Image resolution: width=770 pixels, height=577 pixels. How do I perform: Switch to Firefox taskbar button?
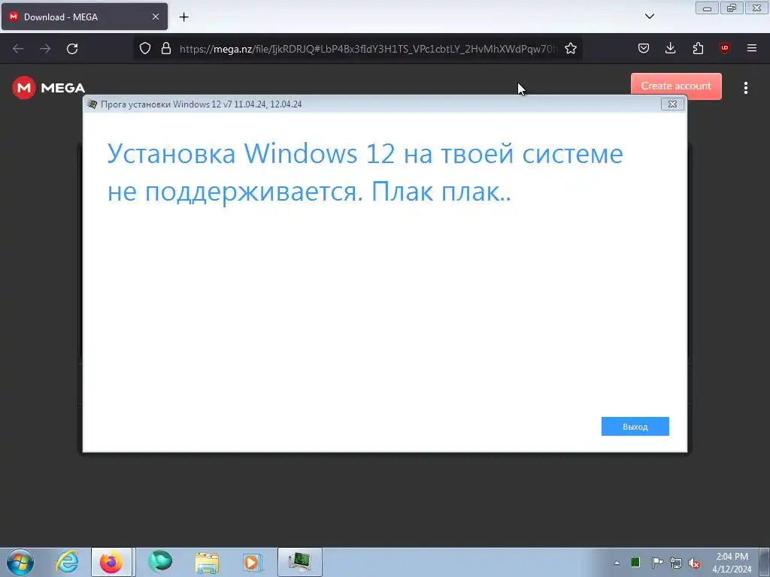tap(111, 562)
